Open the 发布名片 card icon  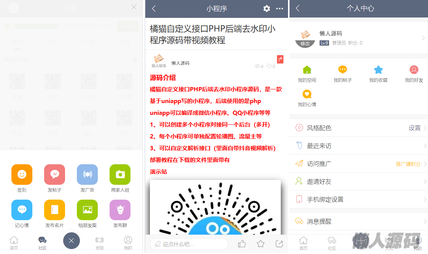click(x=54, y=210)
